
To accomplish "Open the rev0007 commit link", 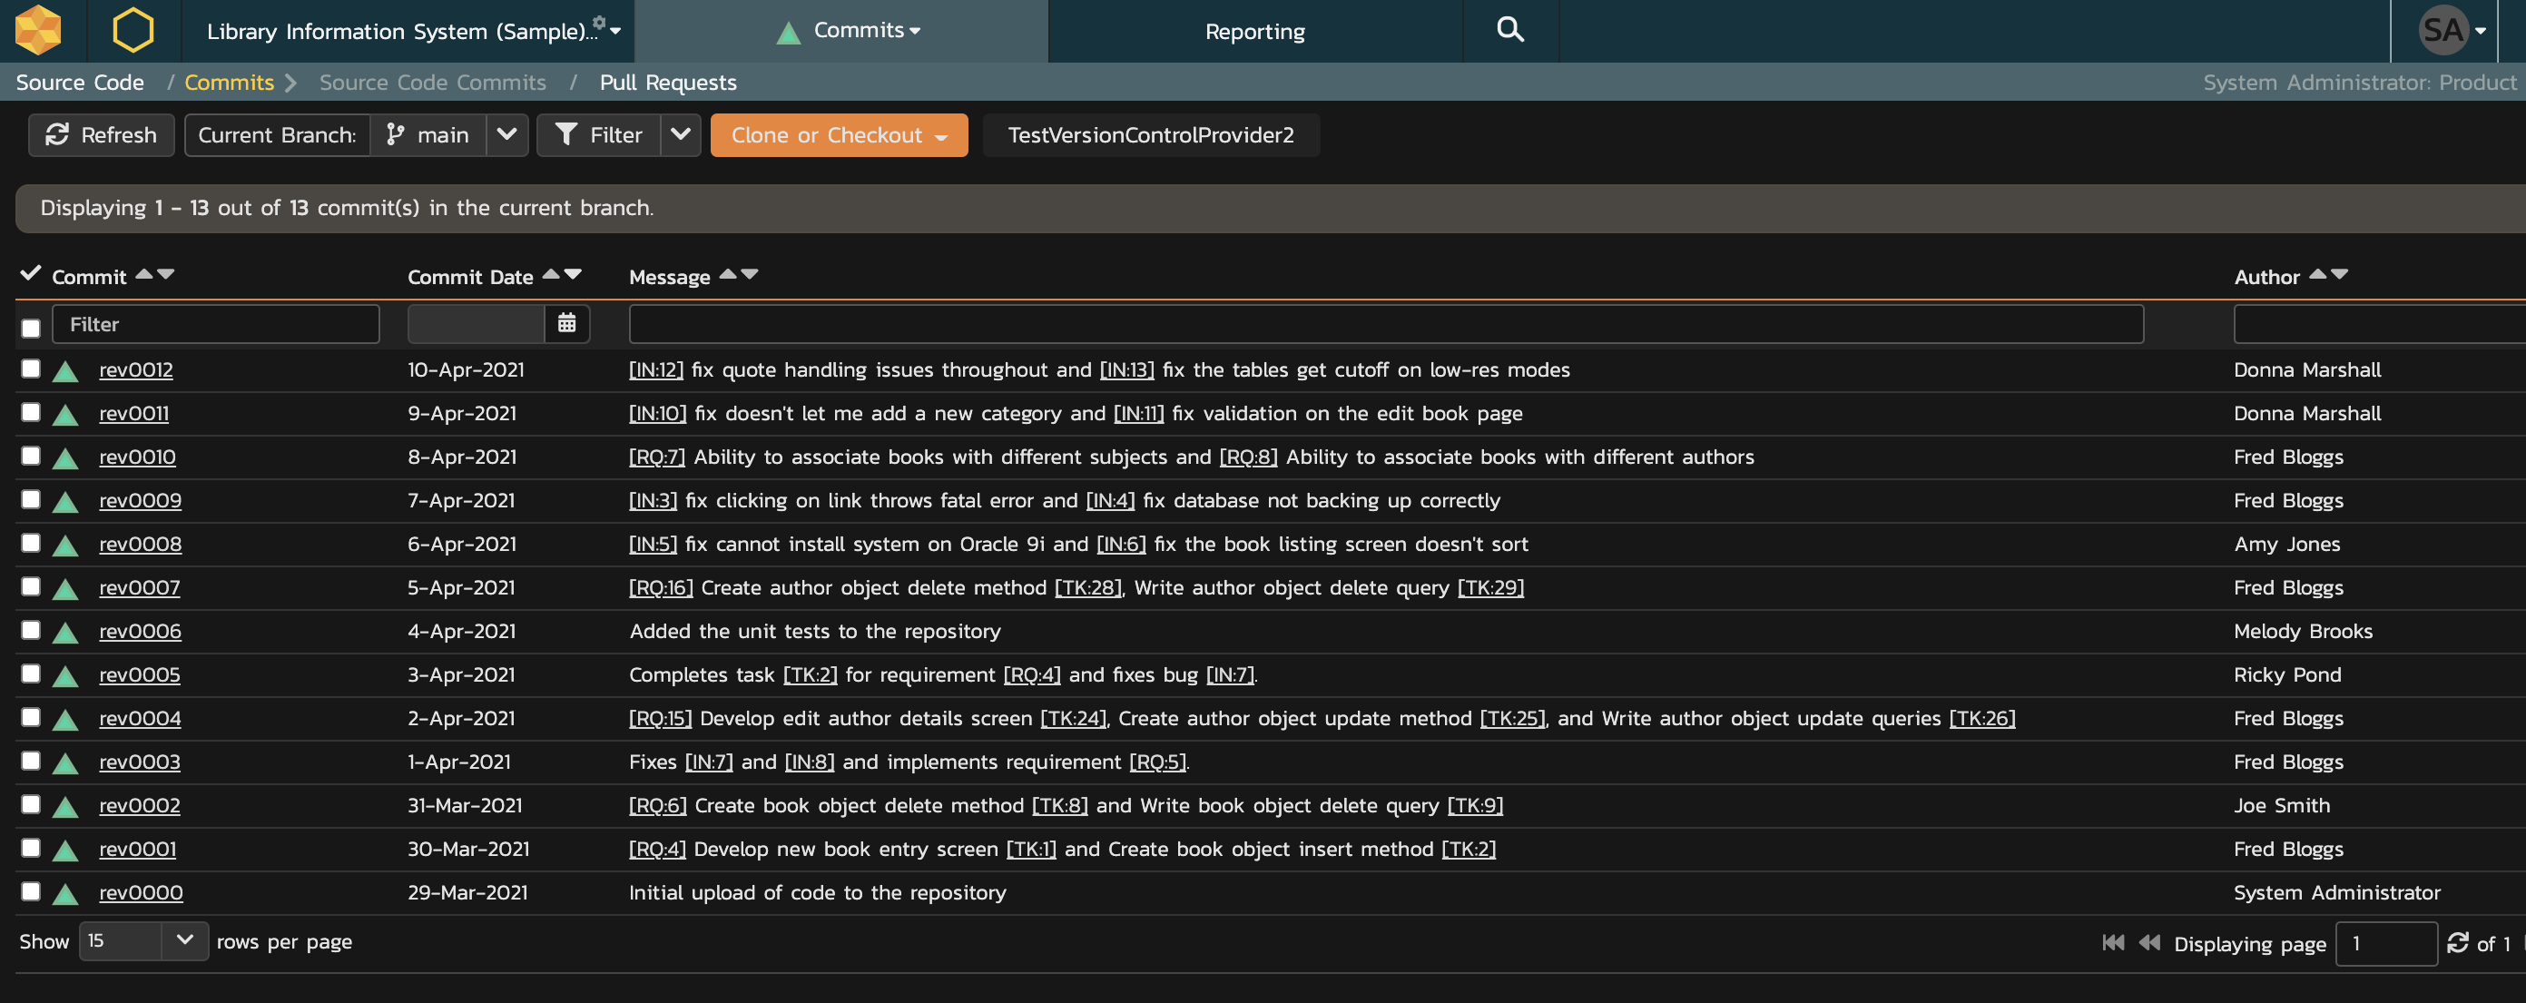I will pos(139,587).
